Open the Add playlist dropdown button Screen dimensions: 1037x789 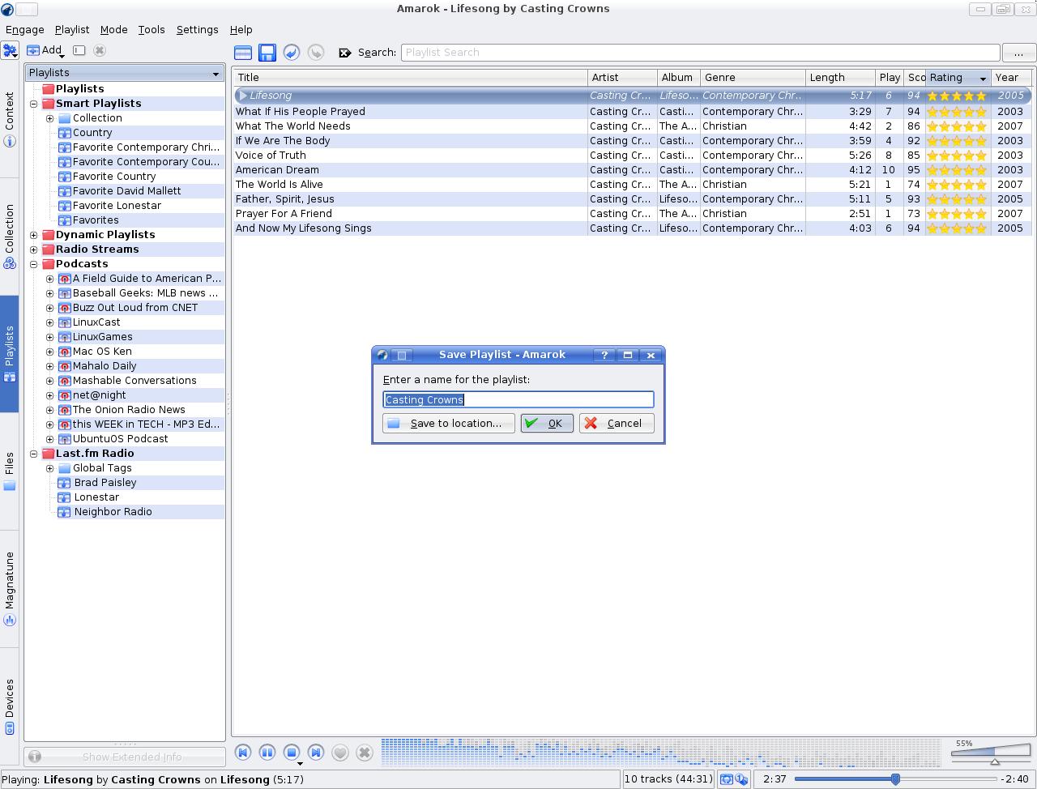45,50
